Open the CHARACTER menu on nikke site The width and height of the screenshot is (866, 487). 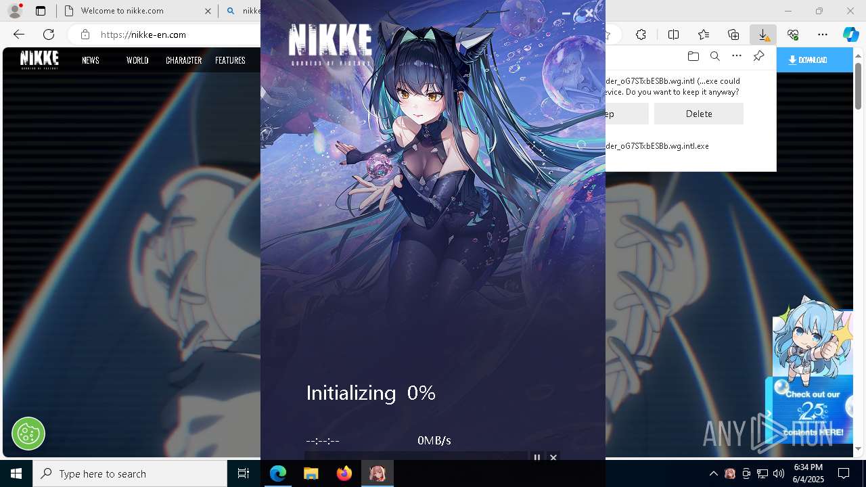click(184, 60)
